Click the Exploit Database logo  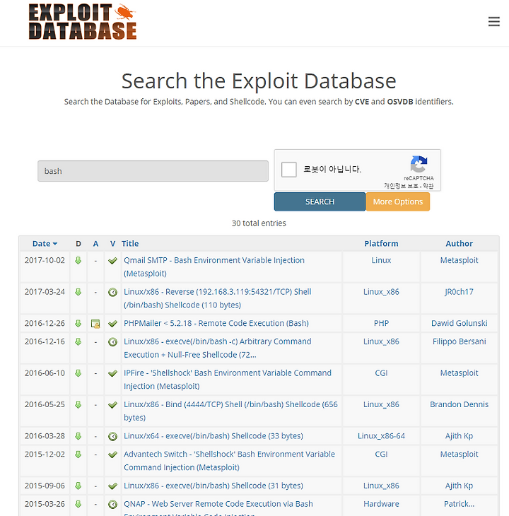83,22
